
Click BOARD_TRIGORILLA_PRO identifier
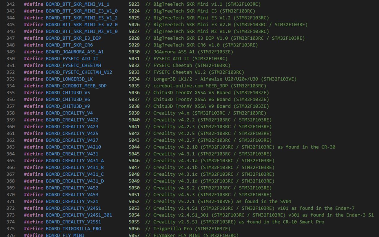tap(73, 229)
